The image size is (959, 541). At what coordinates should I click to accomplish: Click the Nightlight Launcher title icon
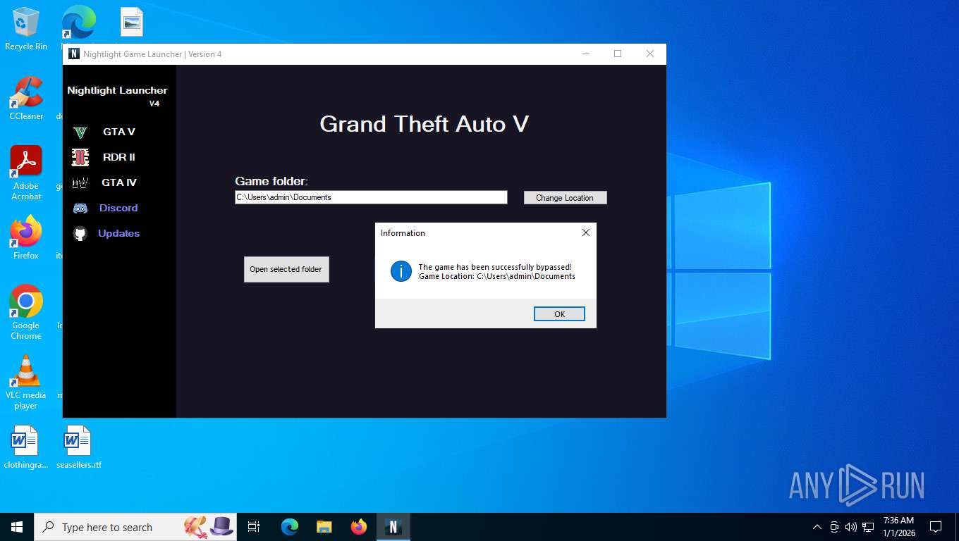[x=74, y=54]
